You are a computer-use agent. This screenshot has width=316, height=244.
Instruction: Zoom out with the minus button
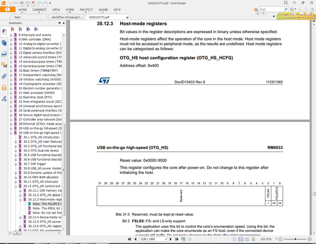tap(281, 239)
